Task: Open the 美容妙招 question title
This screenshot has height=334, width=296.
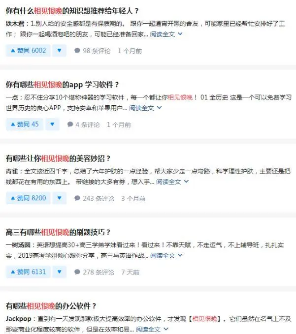Action: point(58,158)
